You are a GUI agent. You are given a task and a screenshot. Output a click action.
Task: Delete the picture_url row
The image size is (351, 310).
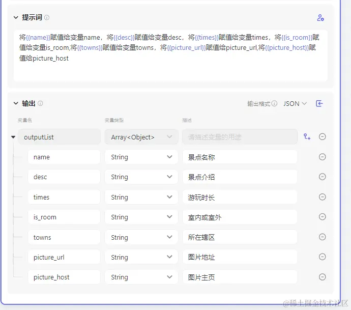pos(322,257)
